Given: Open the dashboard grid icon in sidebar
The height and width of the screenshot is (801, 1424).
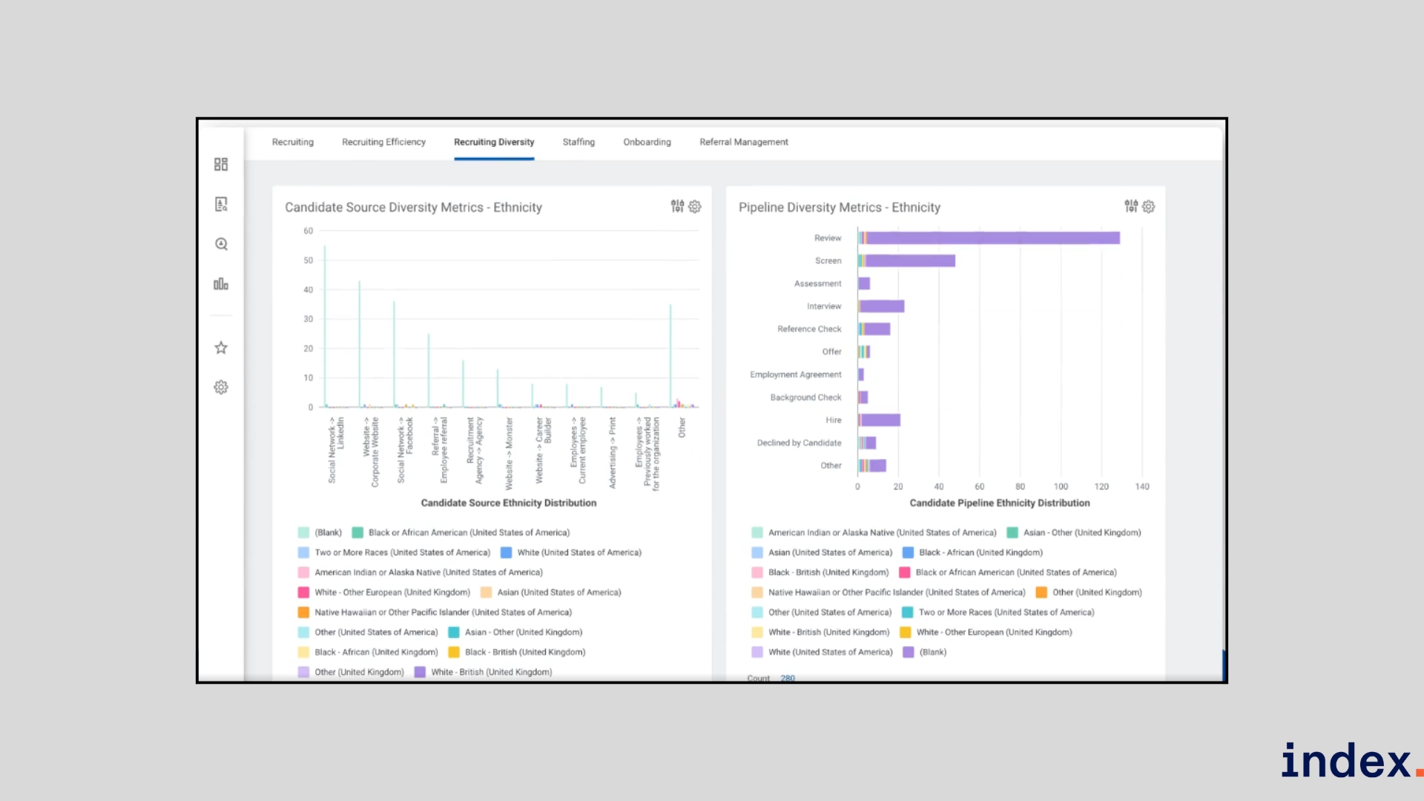Looking at the screenshot, I should pyautogui.click(x=221, y=165).
